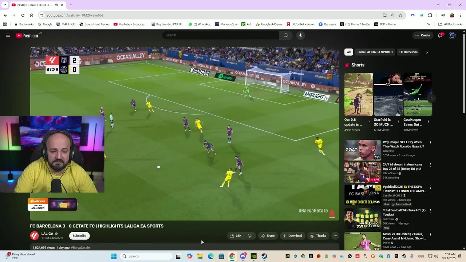Select the All filter chip
This screenshot has height=262, width=466.
(349, 52)
